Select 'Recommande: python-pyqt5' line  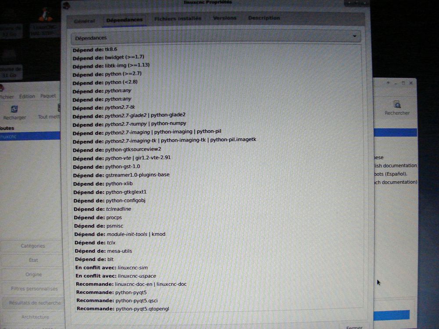point(112,292)
